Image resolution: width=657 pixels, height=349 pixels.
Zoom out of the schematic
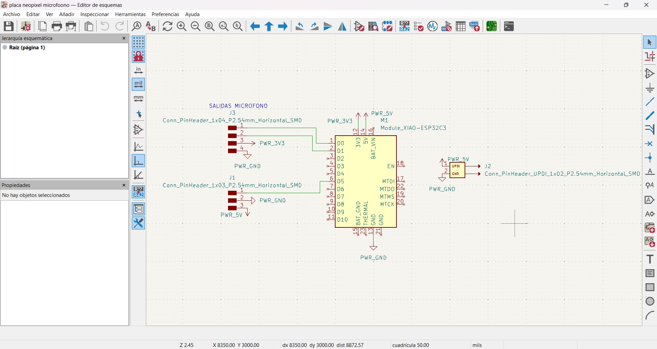(195, 26)
